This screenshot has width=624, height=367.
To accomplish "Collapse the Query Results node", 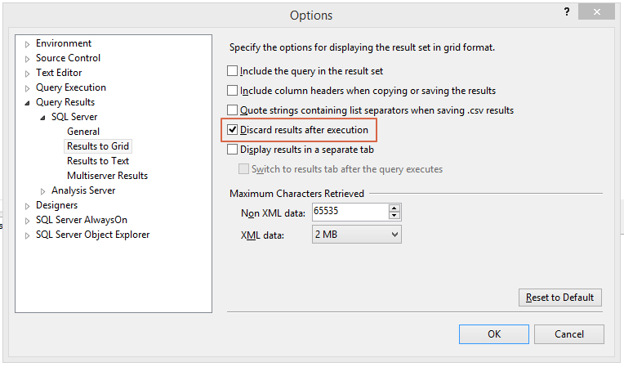I will (27, 103).
